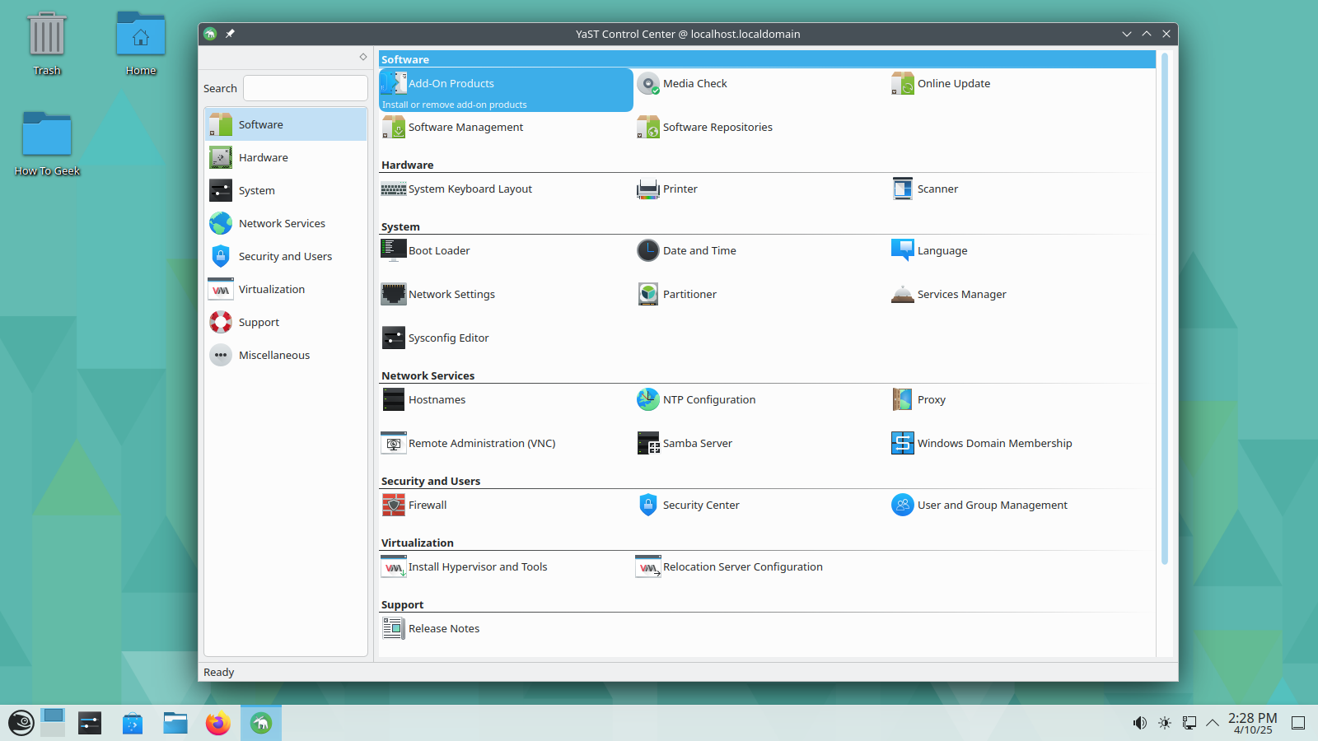Open the Home folder on desktop
Screen dimensions: 1318x741
(141, 44)
